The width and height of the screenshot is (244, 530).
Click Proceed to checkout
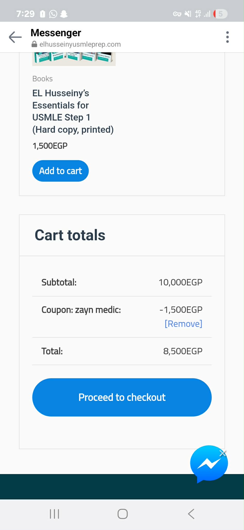[x=122, y=397]
